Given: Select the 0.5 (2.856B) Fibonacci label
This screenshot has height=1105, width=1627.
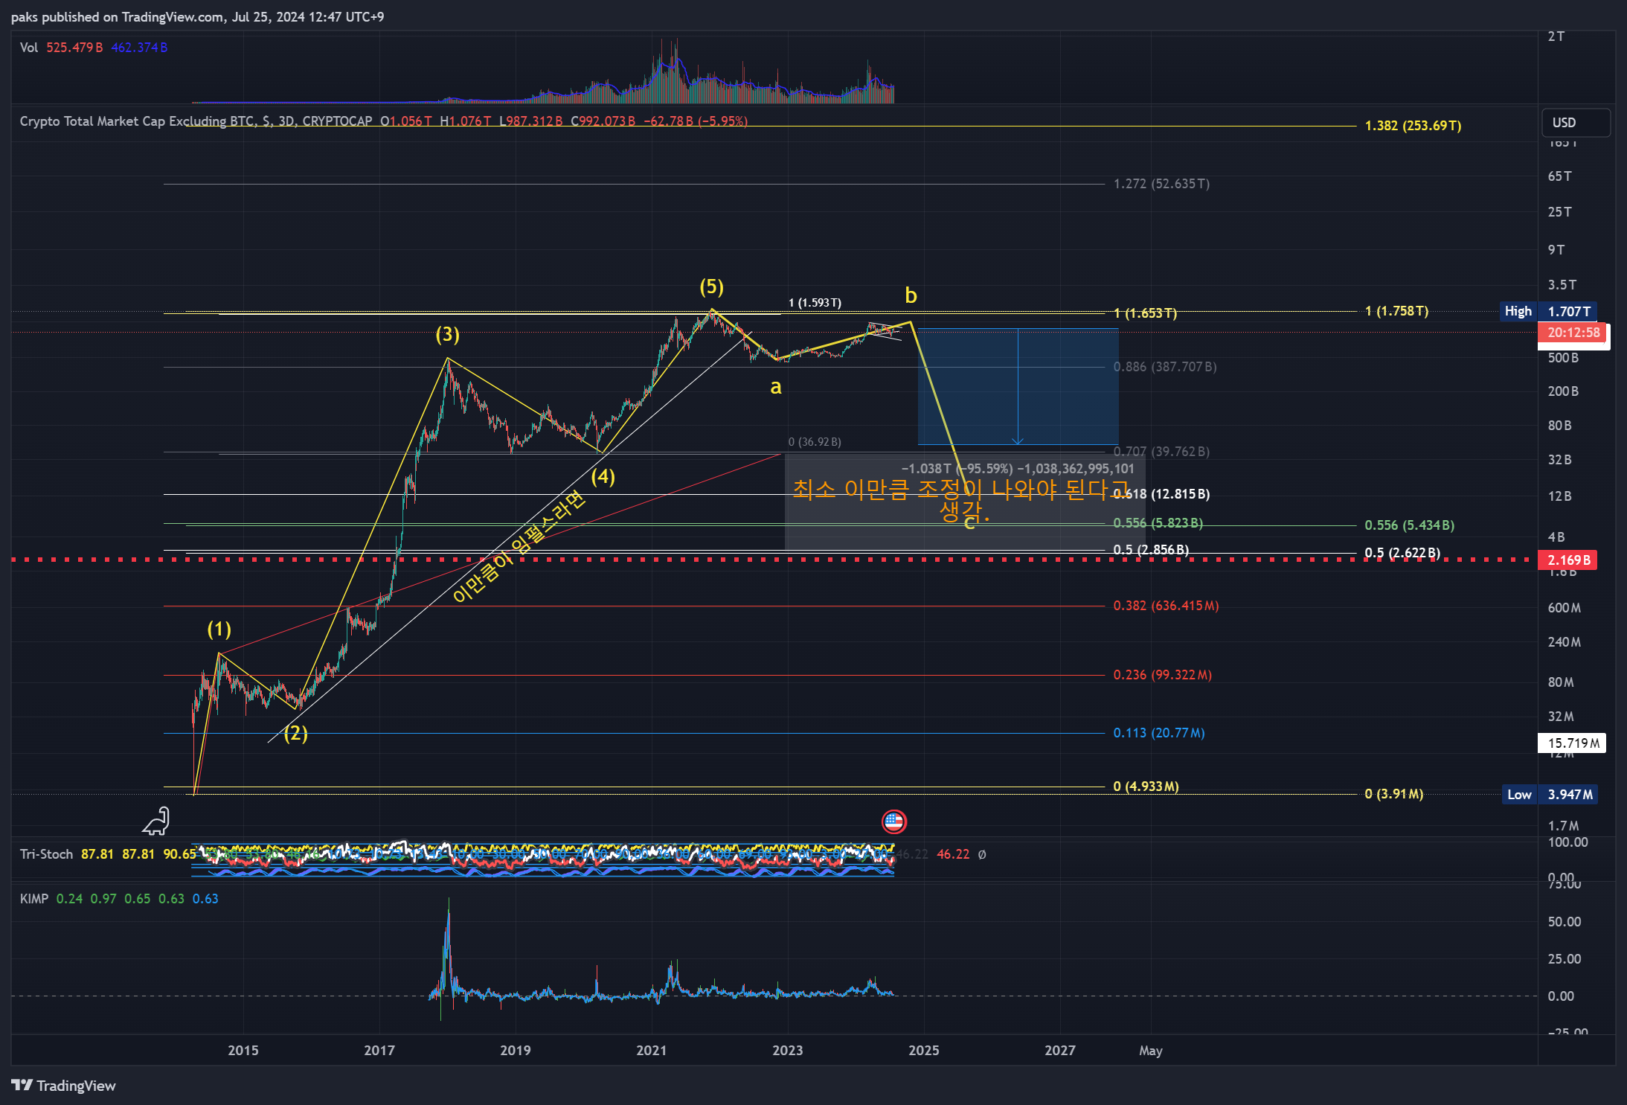Looking at the screenshot, I should point(1151,550).
